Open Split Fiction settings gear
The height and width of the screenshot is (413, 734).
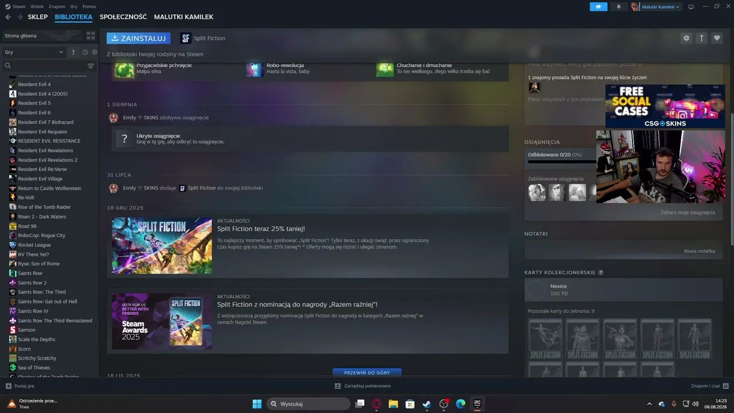[686, 38]
